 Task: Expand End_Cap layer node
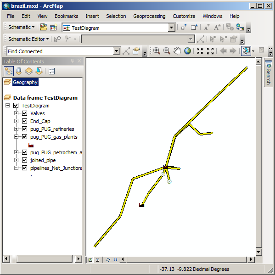point(16,121)
